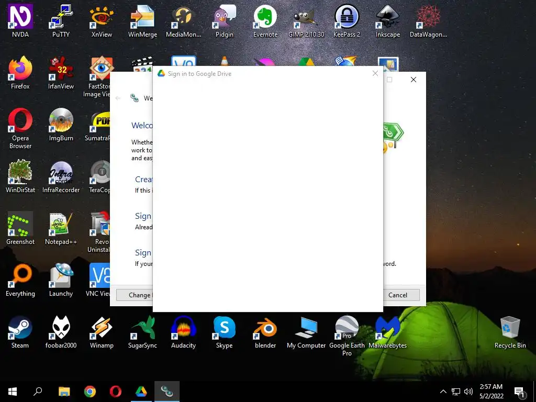Screen dimensions: 536x402
Task: Open foobar2000 desktop shortcut
Action: point(61,331)
